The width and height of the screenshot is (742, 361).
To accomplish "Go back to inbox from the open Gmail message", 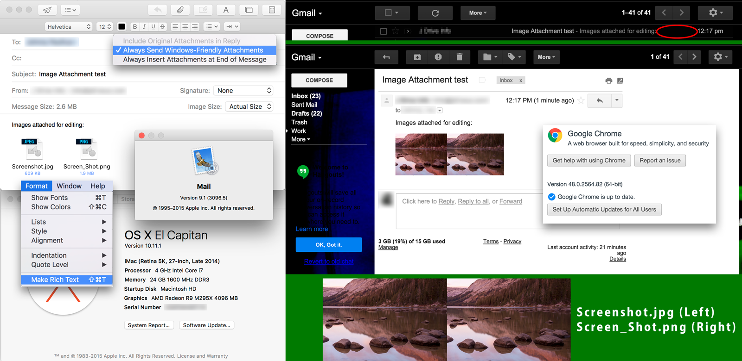I will pos(386,57).
